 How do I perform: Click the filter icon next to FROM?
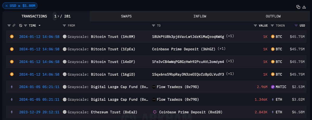pos(64,26)
